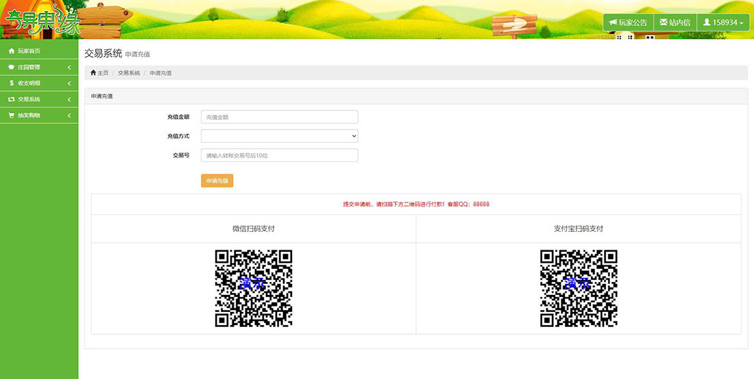Open the 交易系统 menu item
Viewport: 754px width, 379px height.
tap(39, 99)
